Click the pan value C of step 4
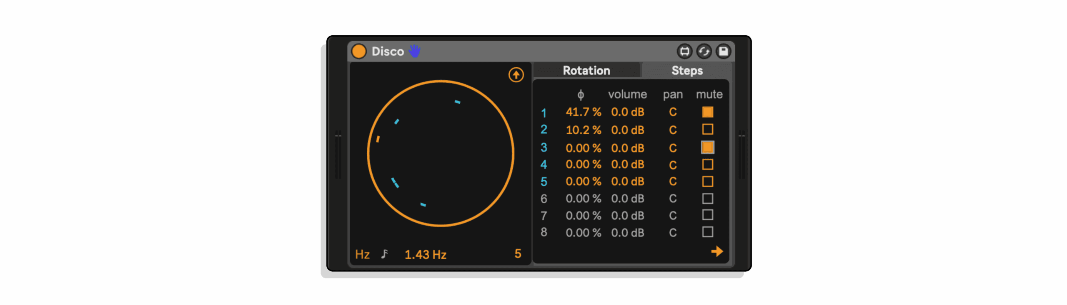Viewport: 1067px width, 305px height. pyautogui.click(x=672, y=165)
